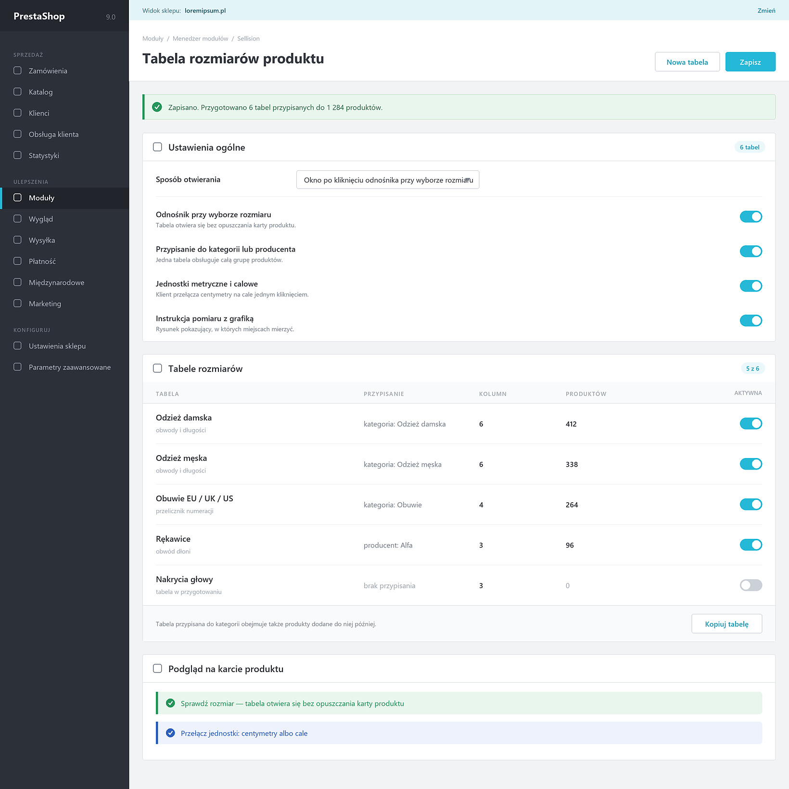Click the Odzież damska table name
The width and height of the screenshot is (789, 789).
(x=184, y=418)
